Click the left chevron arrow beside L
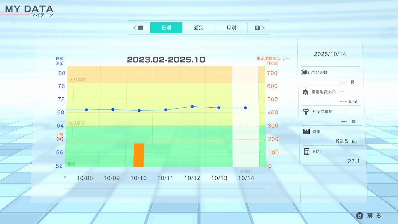Viewport: 398px width, 224px height. pyautogui.click(x=135, y=28)
